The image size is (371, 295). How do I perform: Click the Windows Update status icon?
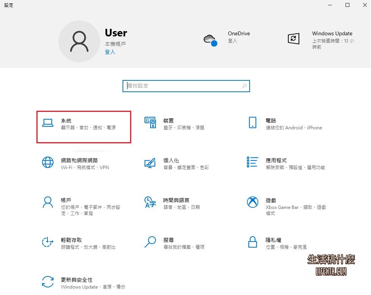point(293,39)
